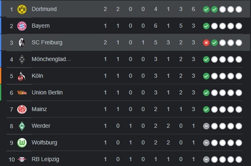This screenshot has width=251, height=166.
Task: Open the Dortmund team name link
Action: (x=44, y=9)
